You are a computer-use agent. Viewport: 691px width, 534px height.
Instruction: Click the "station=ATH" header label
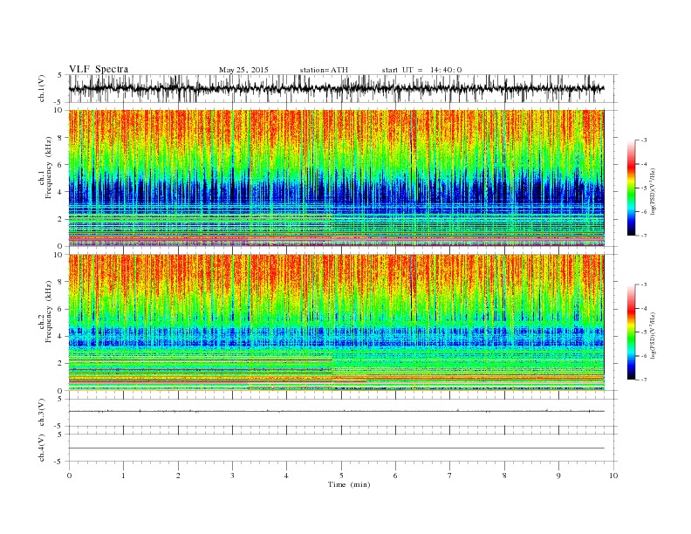pyautogui.click(x=324, y=70)
